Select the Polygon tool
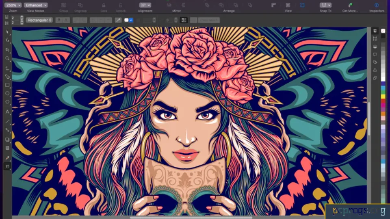390x219 pixels. click(x=7, y=102)
